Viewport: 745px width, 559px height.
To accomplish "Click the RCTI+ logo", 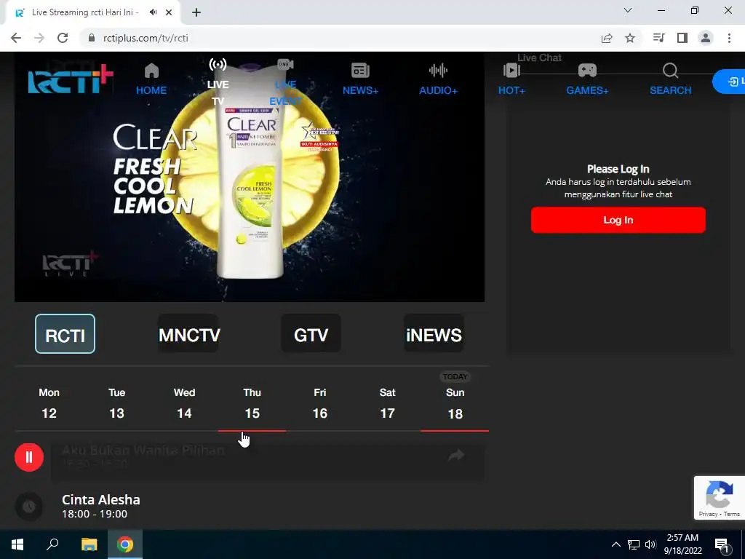I will point(71,79).
